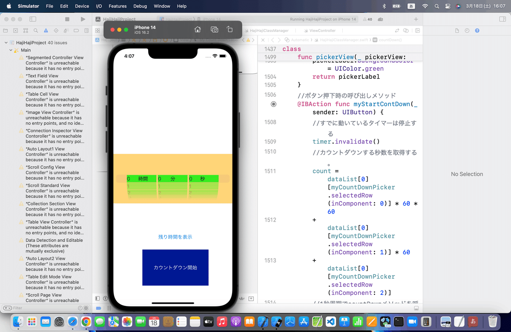
Task: Launch Visual Studio Code from the Dock
Action: coord(331,321)
